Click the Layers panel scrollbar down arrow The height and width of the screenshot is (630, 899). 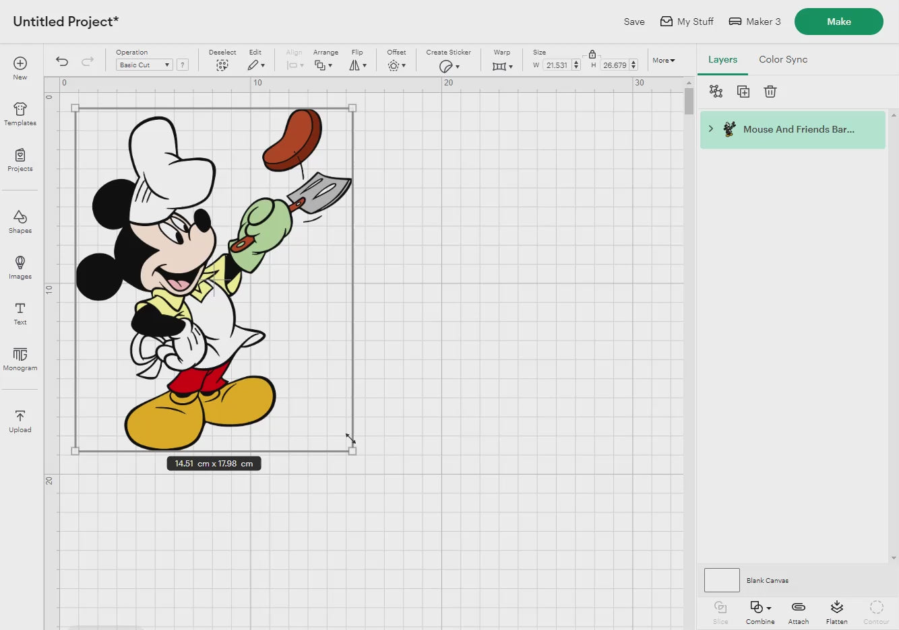pos(894,558)
